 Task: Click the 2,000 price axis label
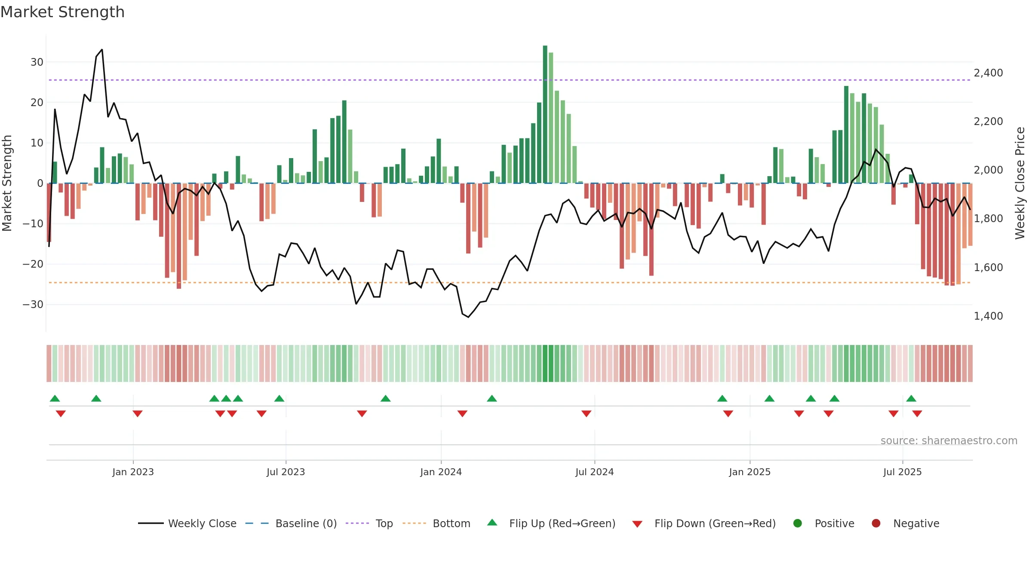988,170
